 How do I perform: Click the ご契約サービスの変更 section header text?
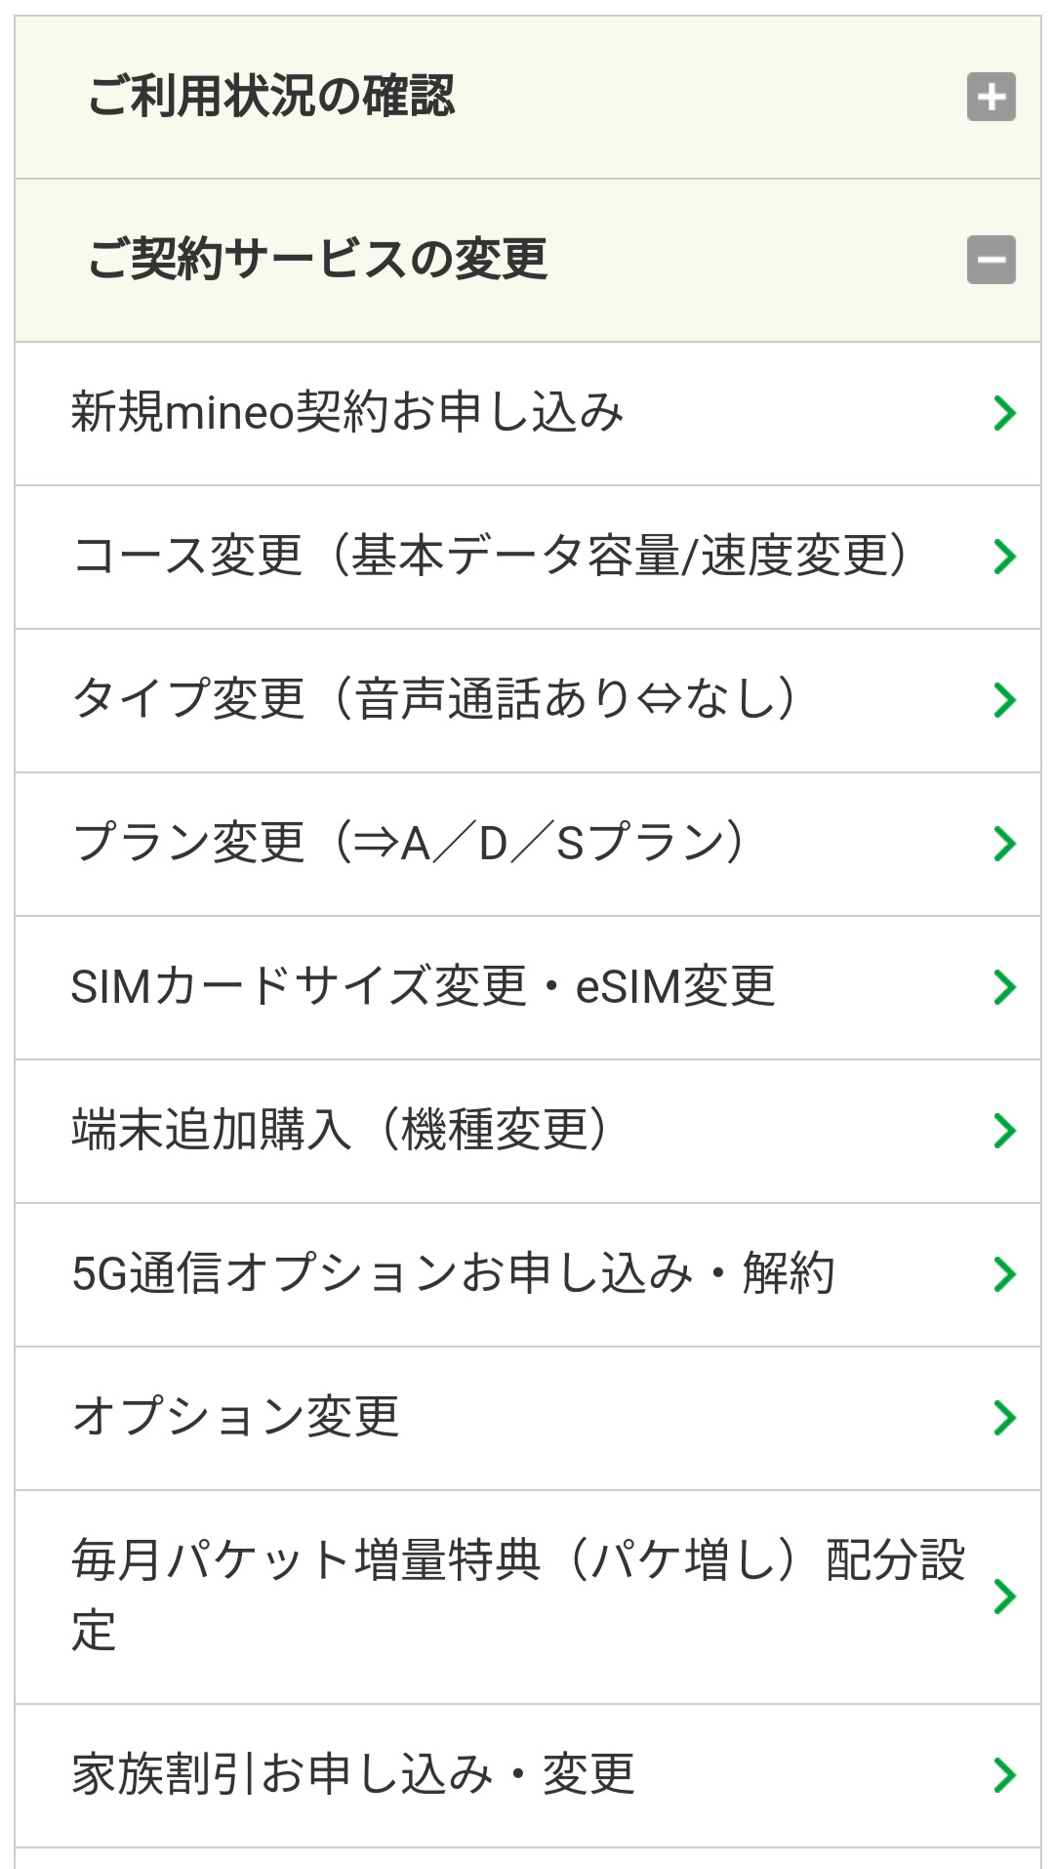[x=317, y=260]
